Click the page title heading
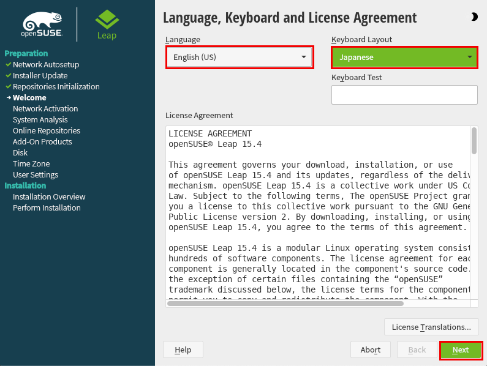487x366 pixels. [x=290, y=18]
